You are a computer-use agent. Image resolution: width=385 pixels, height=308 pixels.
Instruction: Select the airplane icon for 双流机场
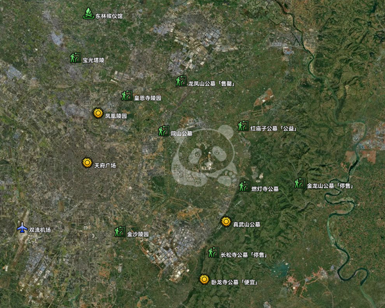tap(22, 228)
